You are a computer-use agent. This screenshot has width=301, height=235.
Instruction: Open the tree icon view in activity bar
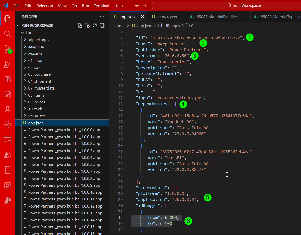[7, 125]
